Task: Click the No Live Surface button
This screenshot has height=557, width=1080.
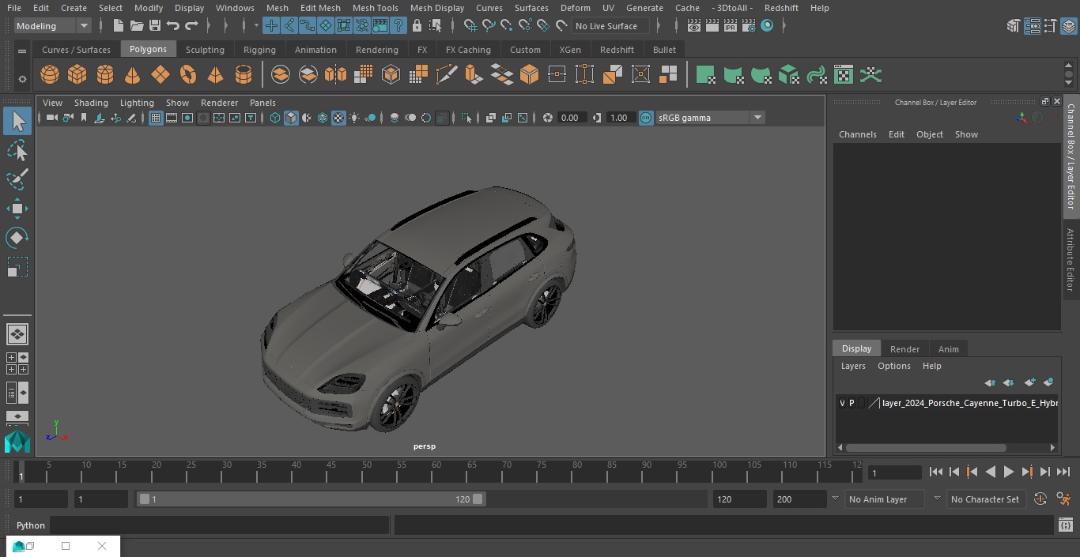Action: coord(610,26)
